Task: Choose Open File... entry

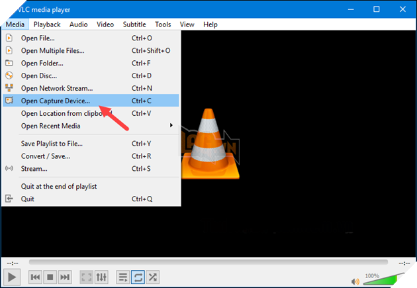Action: [x=91, y=38]
